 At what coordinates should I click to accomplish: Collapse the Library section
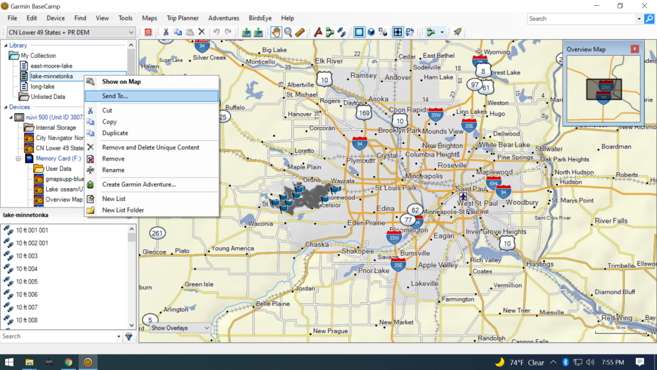[5, 46]
